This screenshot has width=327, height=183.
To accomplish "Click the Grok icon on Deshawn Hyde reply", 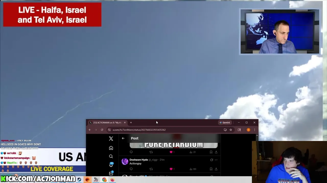I will coord(212,160).
